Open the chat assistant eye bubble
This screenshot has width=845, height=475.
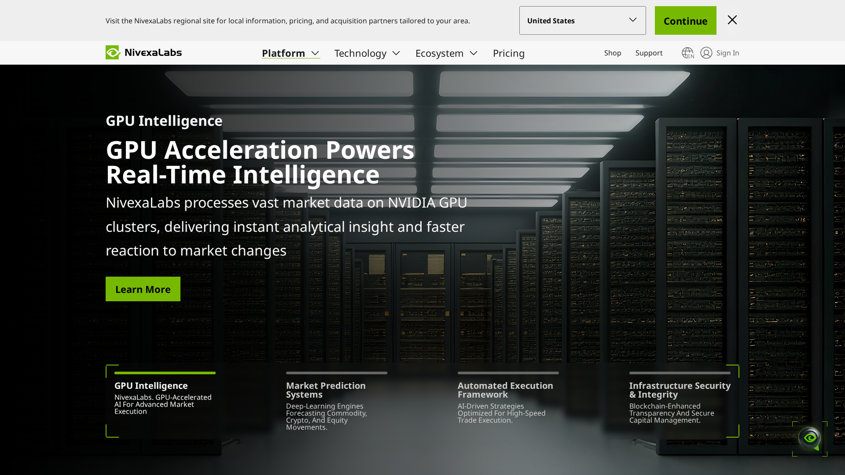pyautogui.click(x=810, y=438)
